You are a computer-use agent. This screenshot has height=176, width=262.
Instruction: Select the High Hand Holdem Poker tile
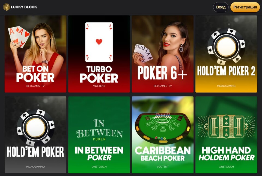click(226, 135)
